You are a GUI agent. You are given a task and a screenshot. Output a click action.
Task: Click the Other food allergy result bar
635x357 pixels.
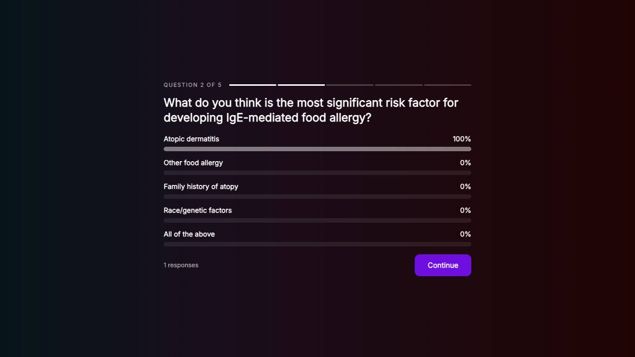click(317, 173)
